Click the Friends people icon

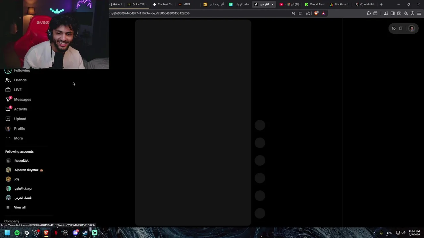[x=8, y=80]
